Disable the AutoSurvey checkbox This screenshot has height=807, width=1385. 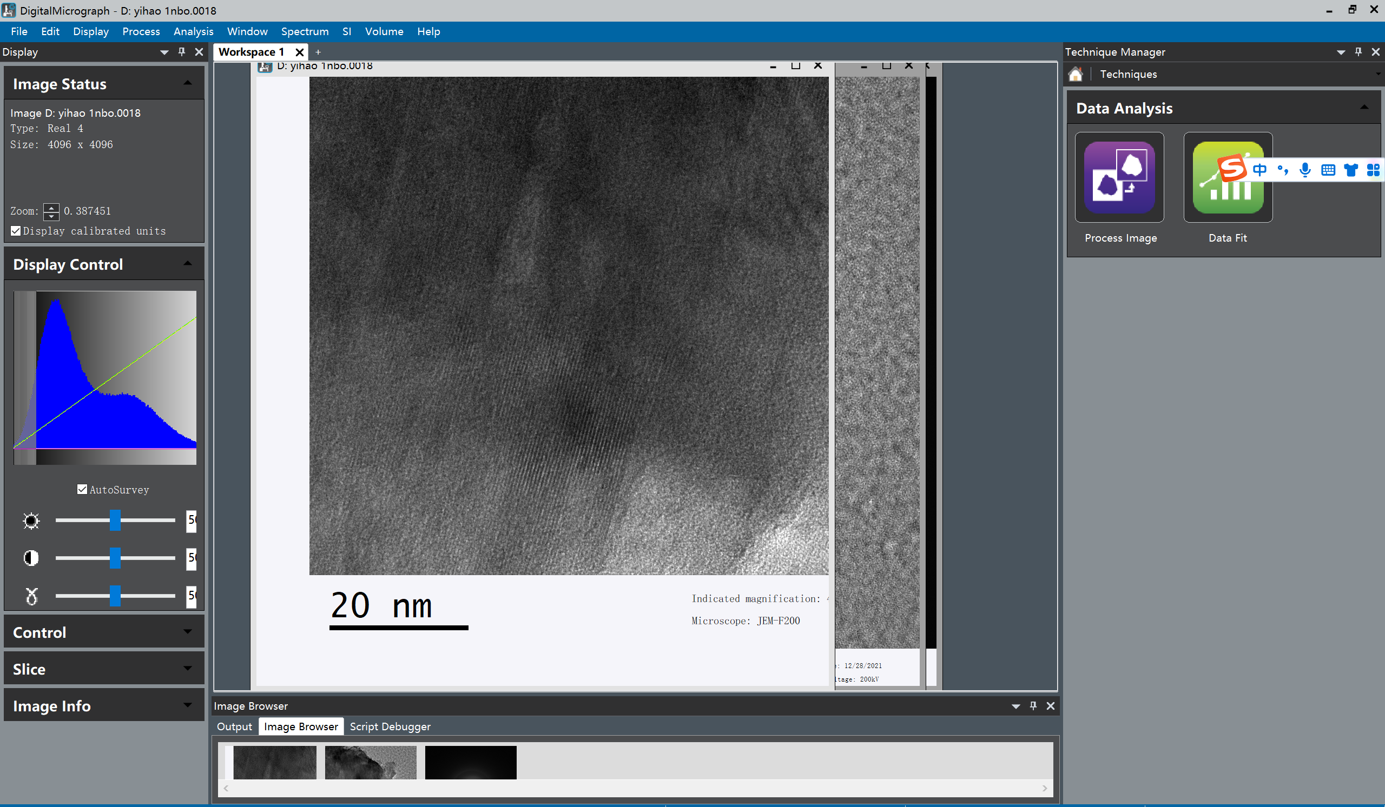tap(82, 489)
